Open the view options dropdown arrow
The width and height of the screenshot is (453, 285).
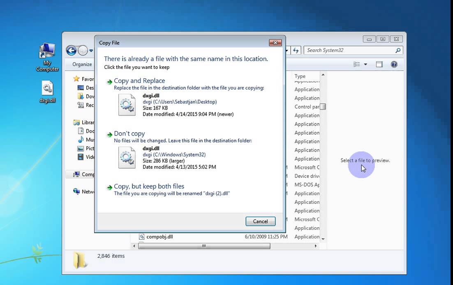(365, 64)
